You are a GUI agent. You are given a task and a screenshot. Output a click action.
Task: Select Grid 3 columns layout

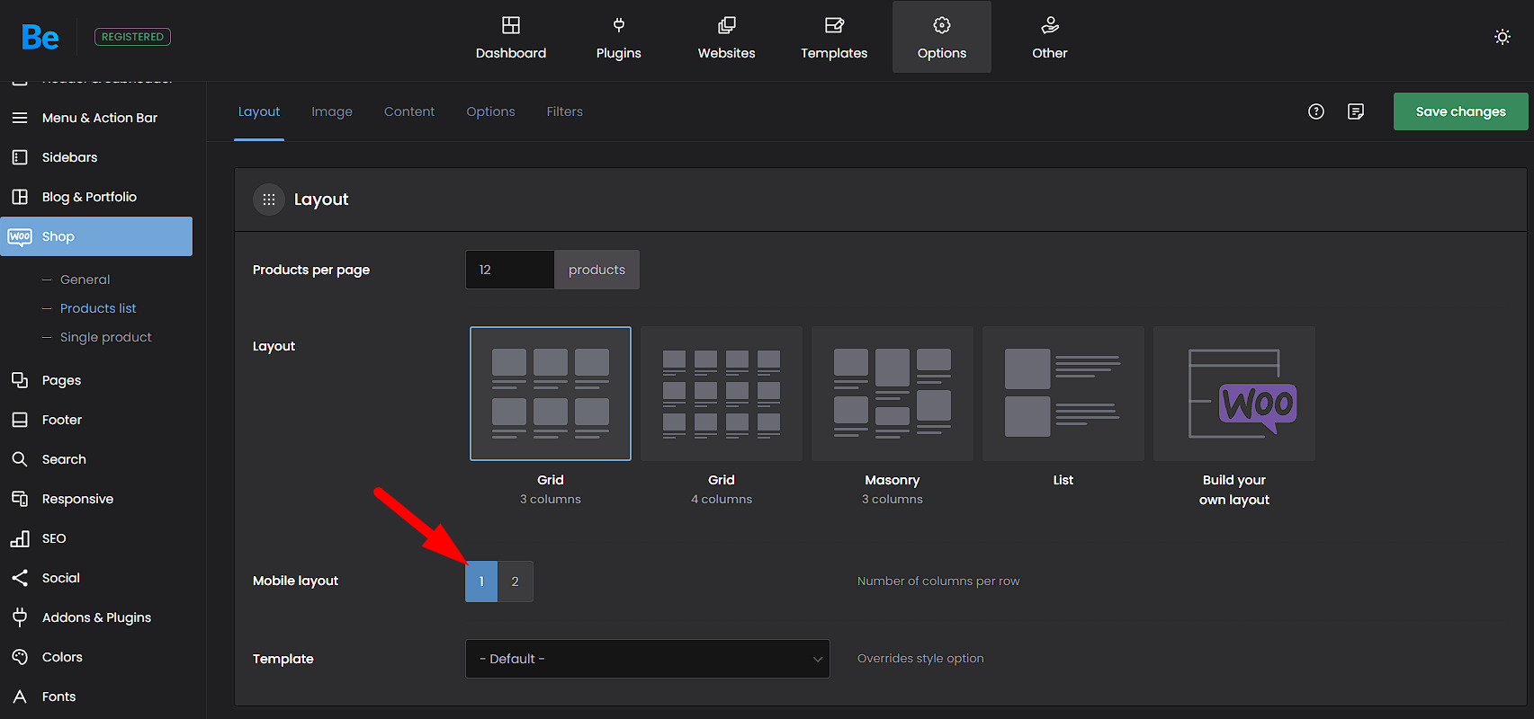[551, 394]
